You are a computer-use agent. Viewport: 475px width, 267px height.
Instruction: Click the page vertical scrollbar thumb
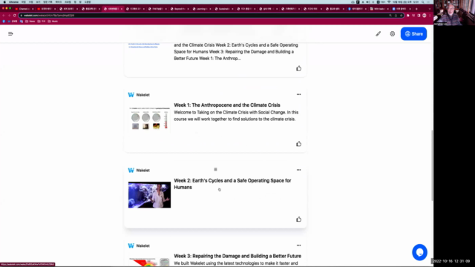pyautogui.click(x=432, y=165)
